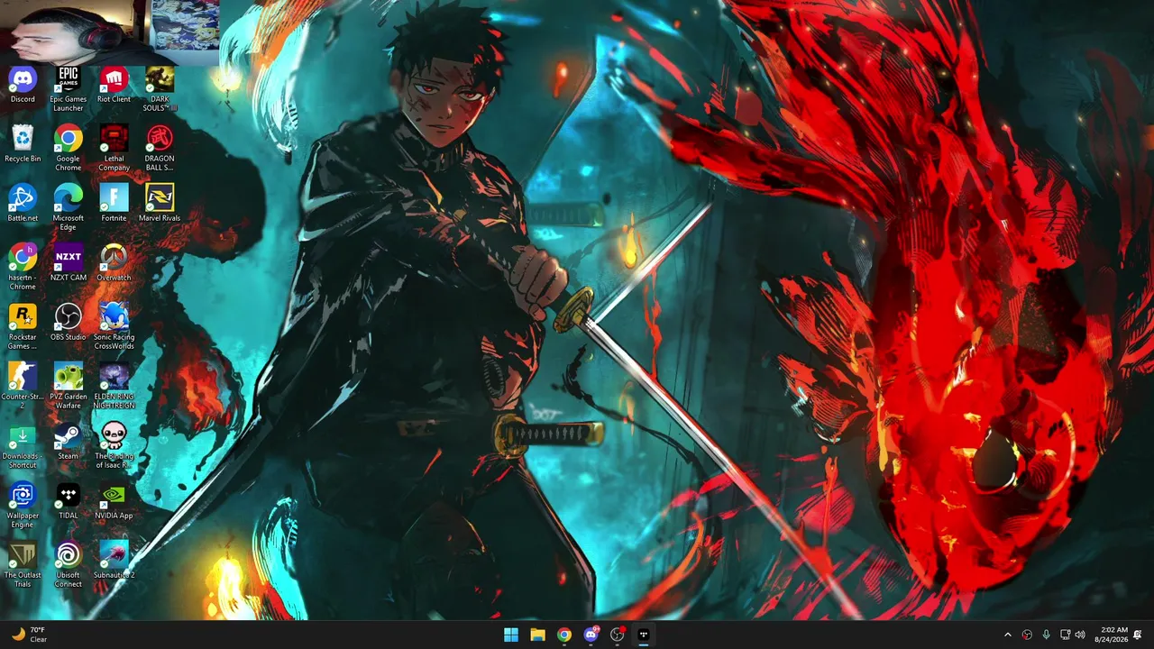Switch to TIDAL in the taskbar

pyautogui.click(x=643, y=635)
